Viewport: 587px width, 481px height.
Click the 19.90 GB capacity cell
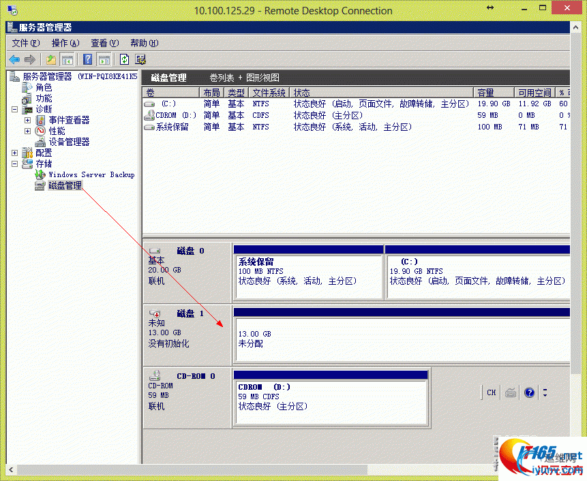(x=494, y=104)
